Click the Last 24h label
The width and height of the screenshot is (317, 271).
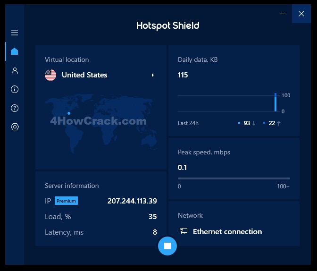(x=188, y=123)
